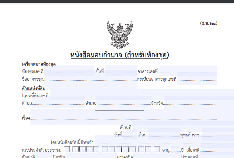The image size is (234, 158).
Task: Click the last เลขประจำตัวประชาชน digit box
Action: point(157,150)
